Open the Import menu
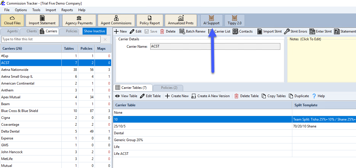The width and height of the screenshot is (356, 168). click(x=51, y=10)
